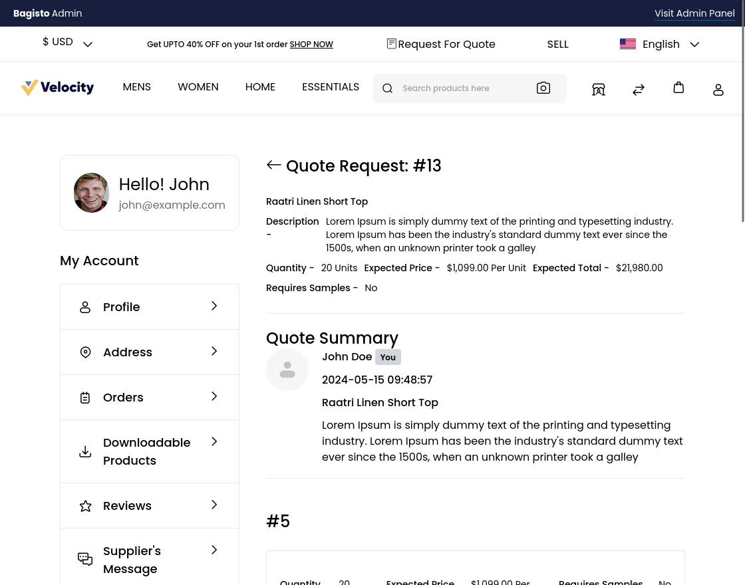Open the English language dropdown
This screenshot has height=585, width=745.
pos(659,45)
